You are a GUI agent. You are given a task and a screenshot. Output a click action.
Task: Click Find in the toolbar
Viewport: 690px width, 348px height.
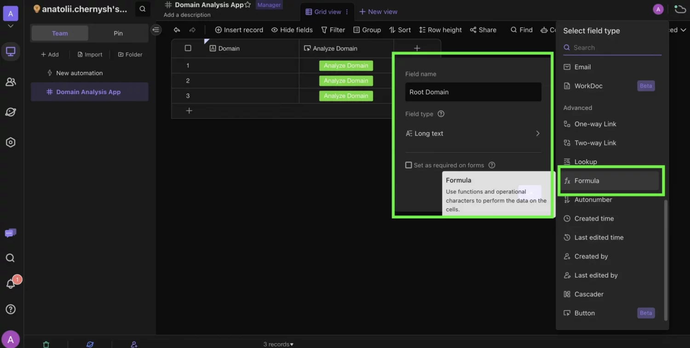coord(522,30)
